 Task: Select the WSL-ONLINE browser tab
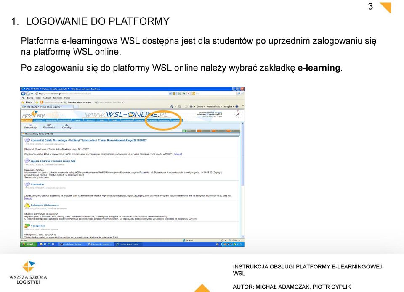[x=47, y=107]
